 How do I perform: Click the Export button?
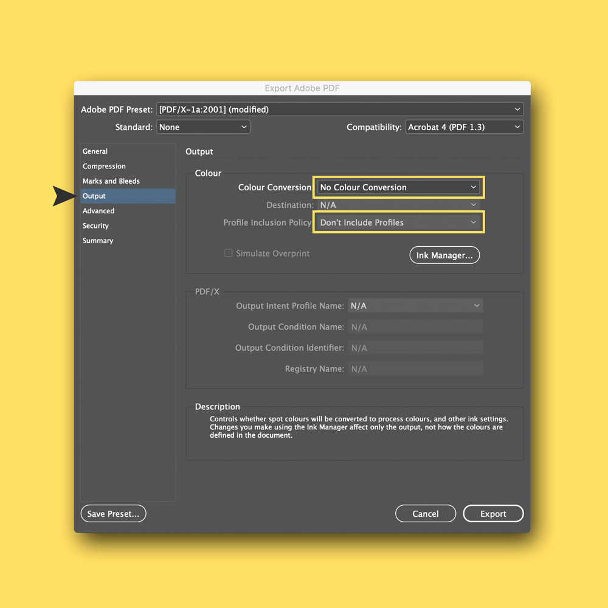(x=493, y=513)
